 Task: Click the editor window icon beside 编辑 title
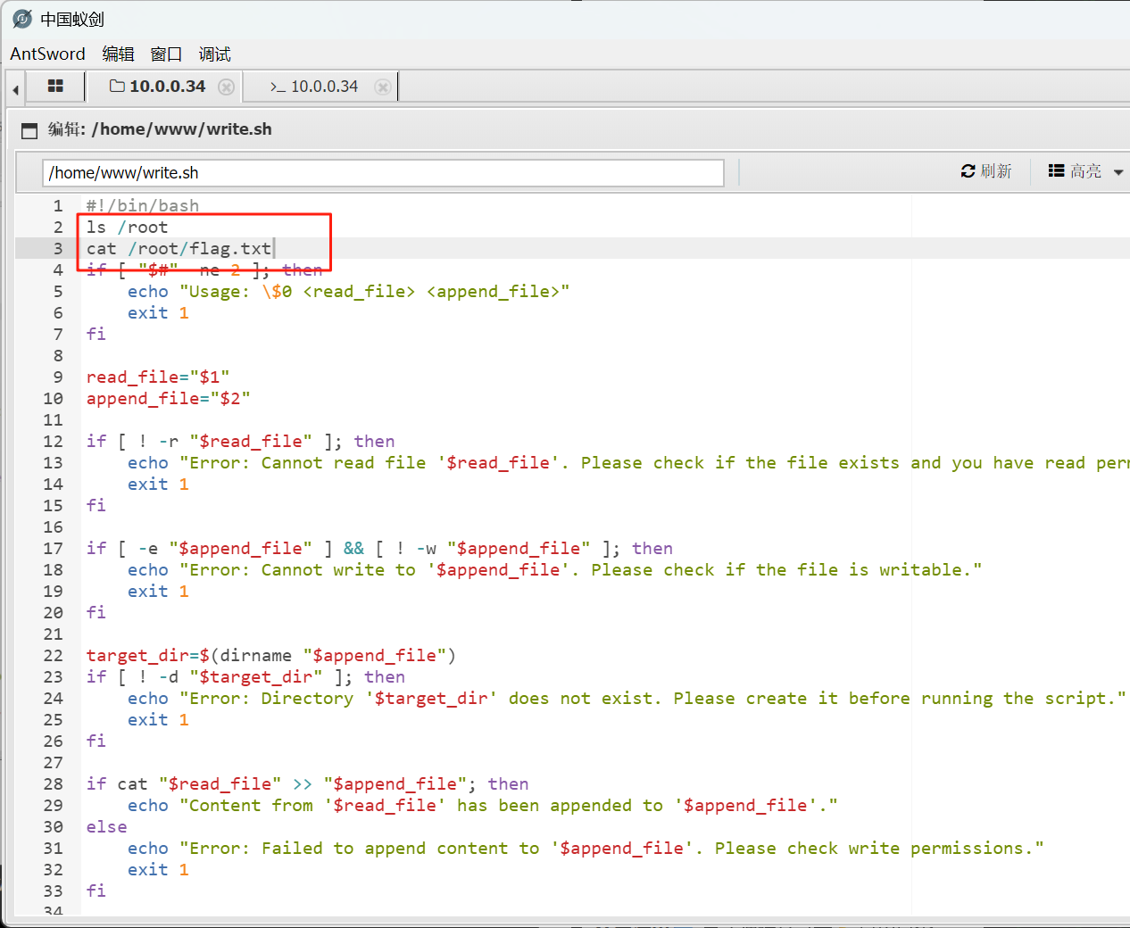29,130
